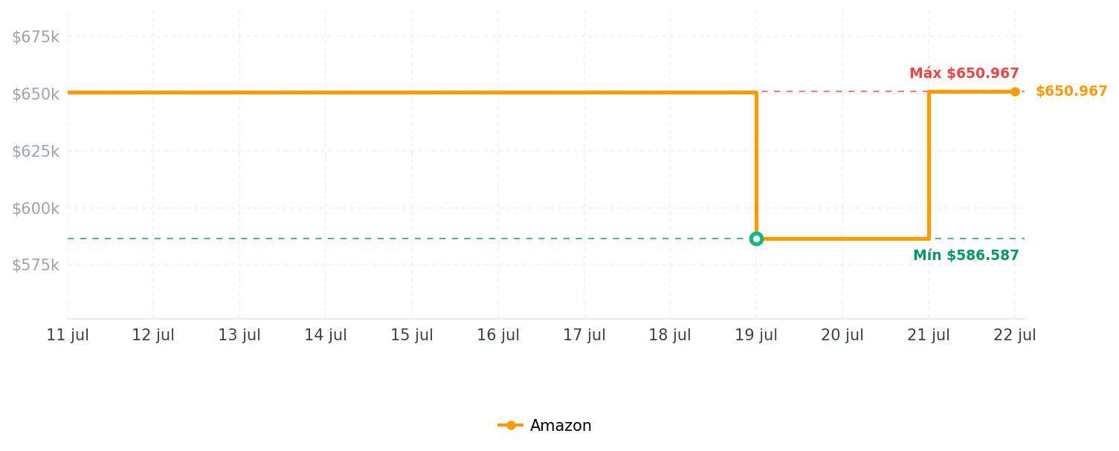Click the vertical price drop at 19 jul

pyautogui.click(x=756, y=163)
